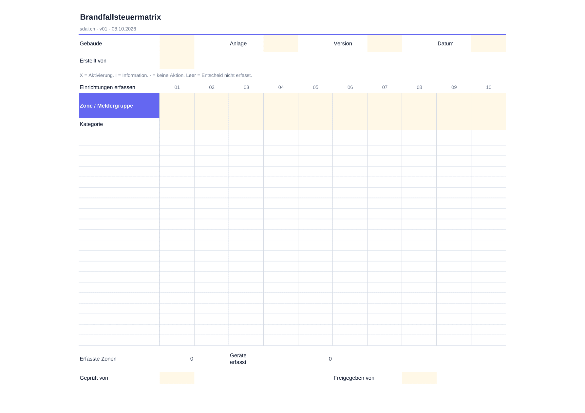This screenshot has width=585, height=413.
Task: Click the zone entry cell under column 05
Action: (x=315, y=106)
